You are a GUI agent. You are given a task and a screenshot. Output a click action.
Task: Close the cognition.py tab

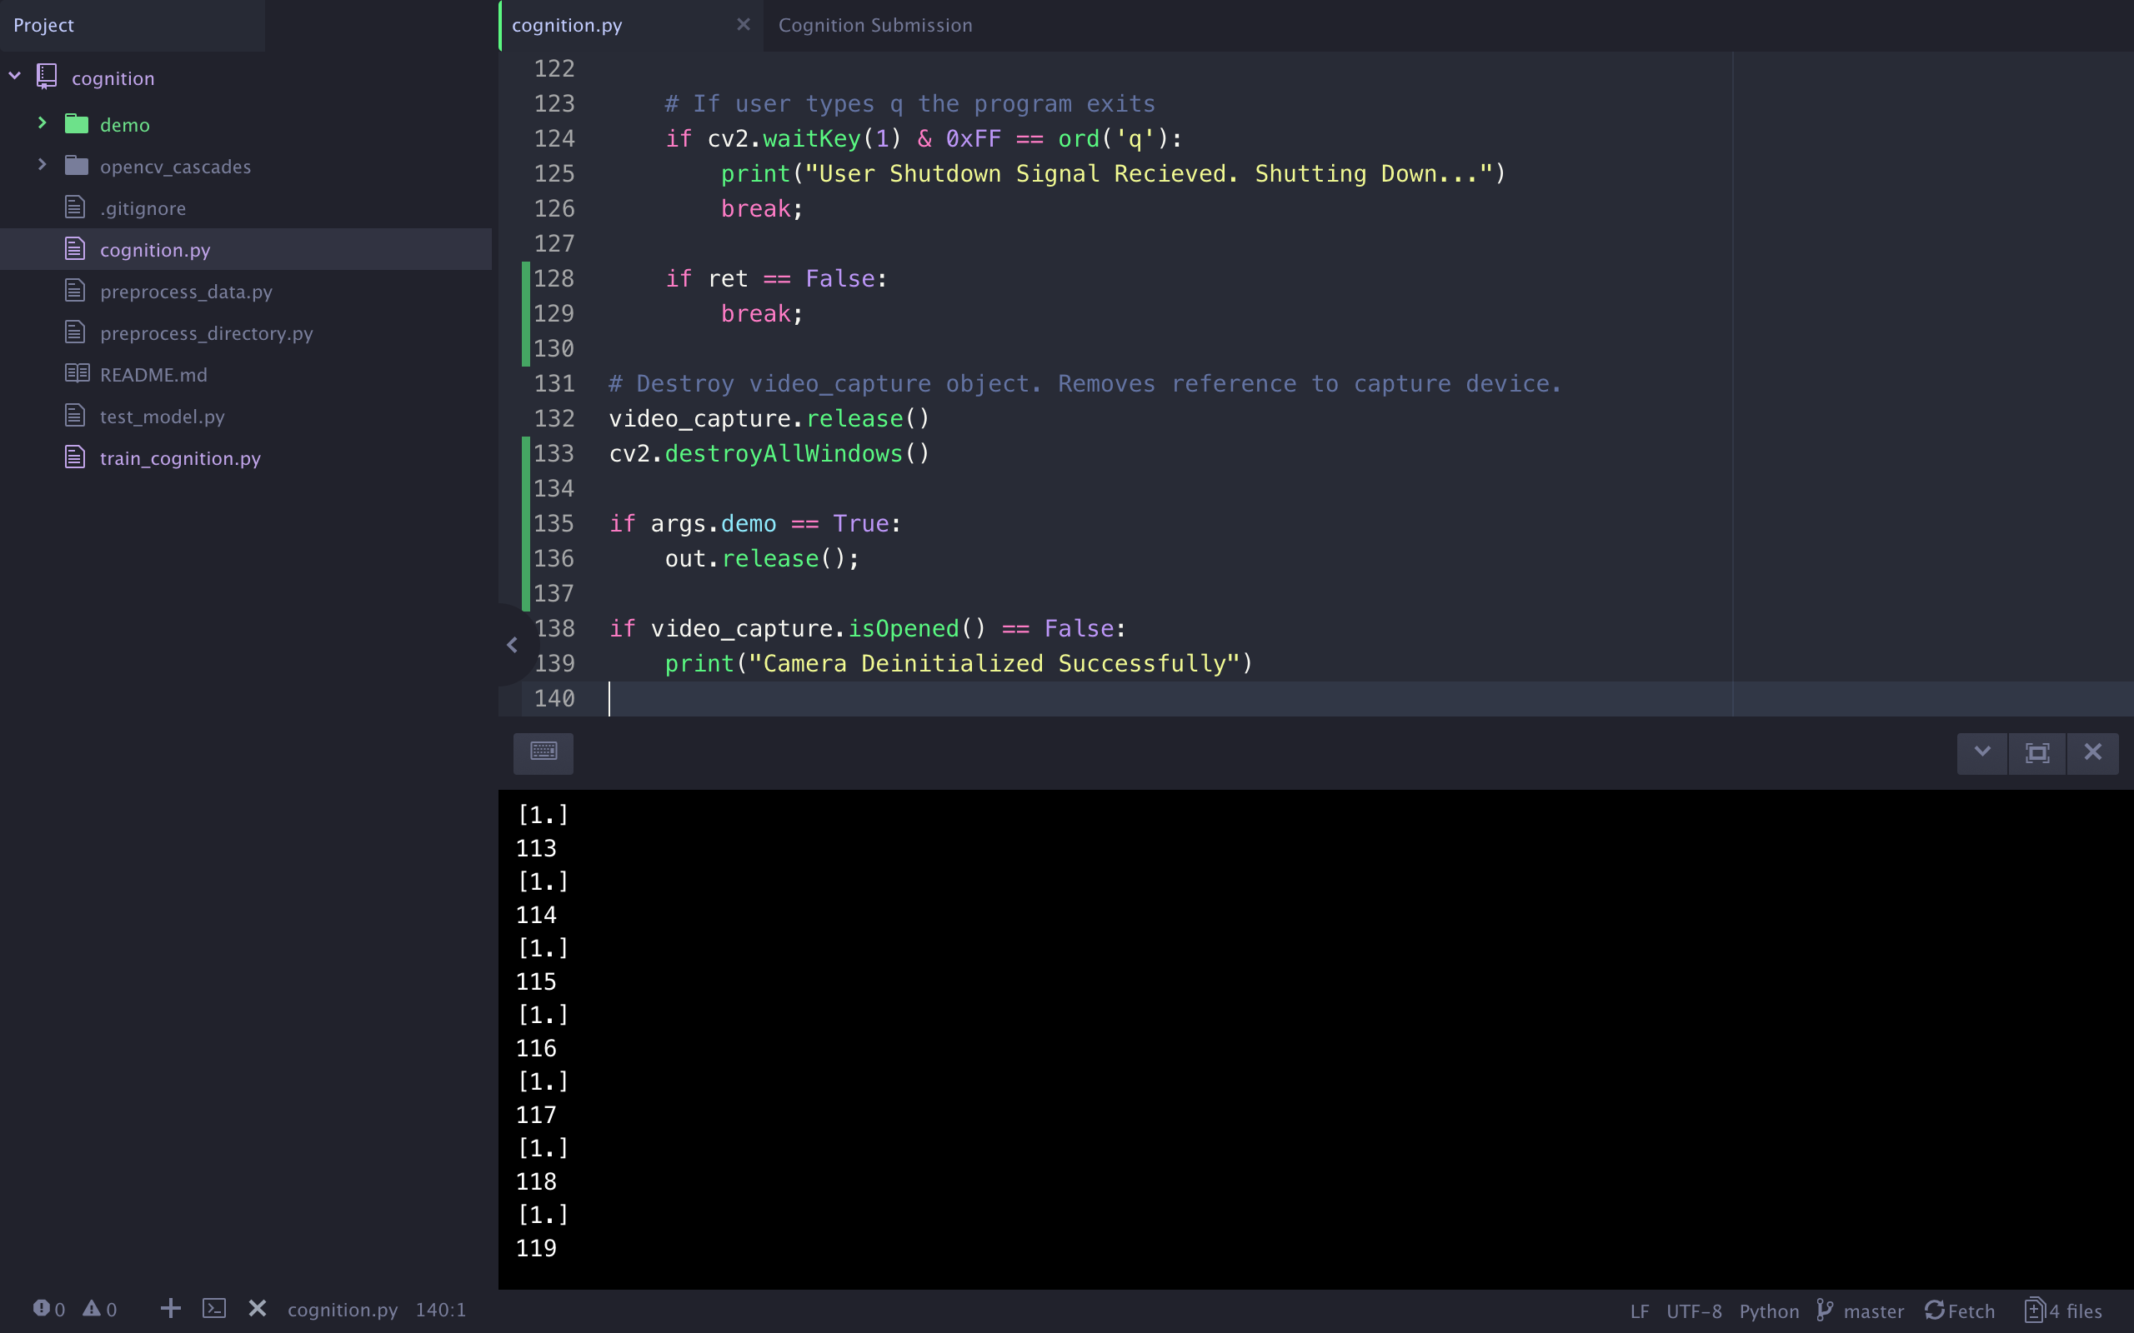tap(744, 25)
